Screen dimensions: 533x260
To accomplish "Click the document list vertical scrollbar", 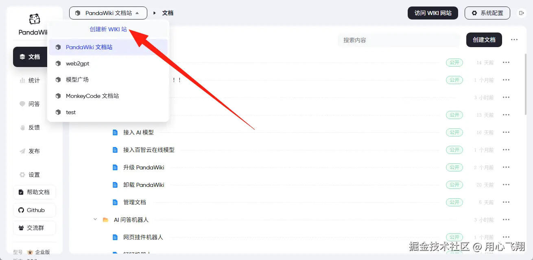I will (x=526, y=85).
